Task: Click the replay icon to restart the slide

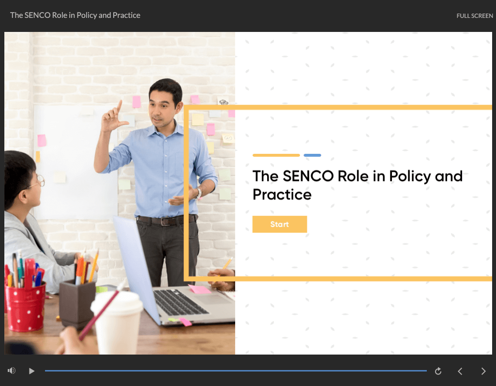Action: tap(437, 371)
